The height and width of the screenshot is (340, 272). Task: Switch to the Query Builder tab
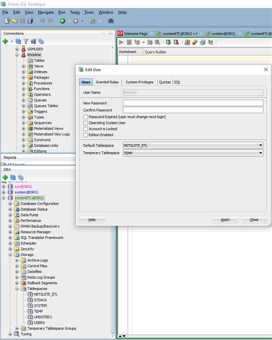click(156, 52)
